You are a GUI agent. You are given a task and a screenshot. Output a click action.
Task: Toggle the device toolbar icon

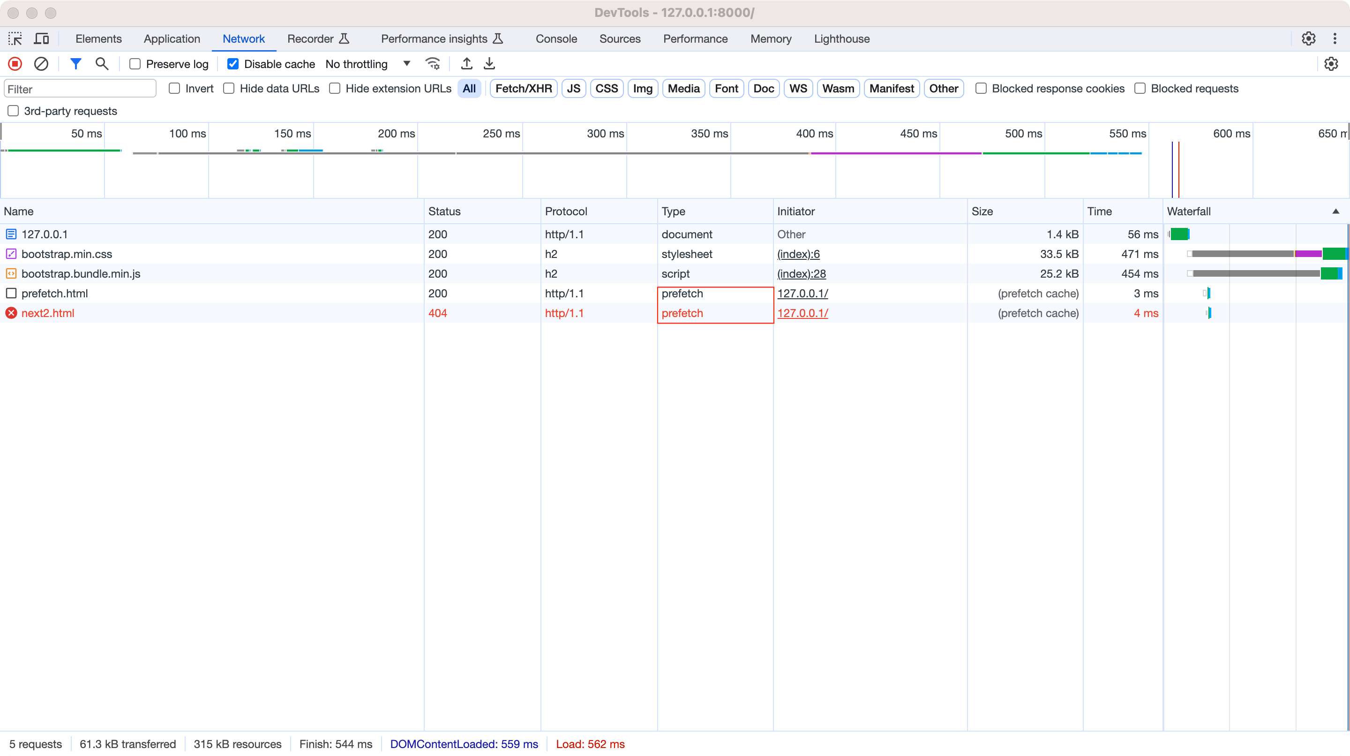point(41,39)
